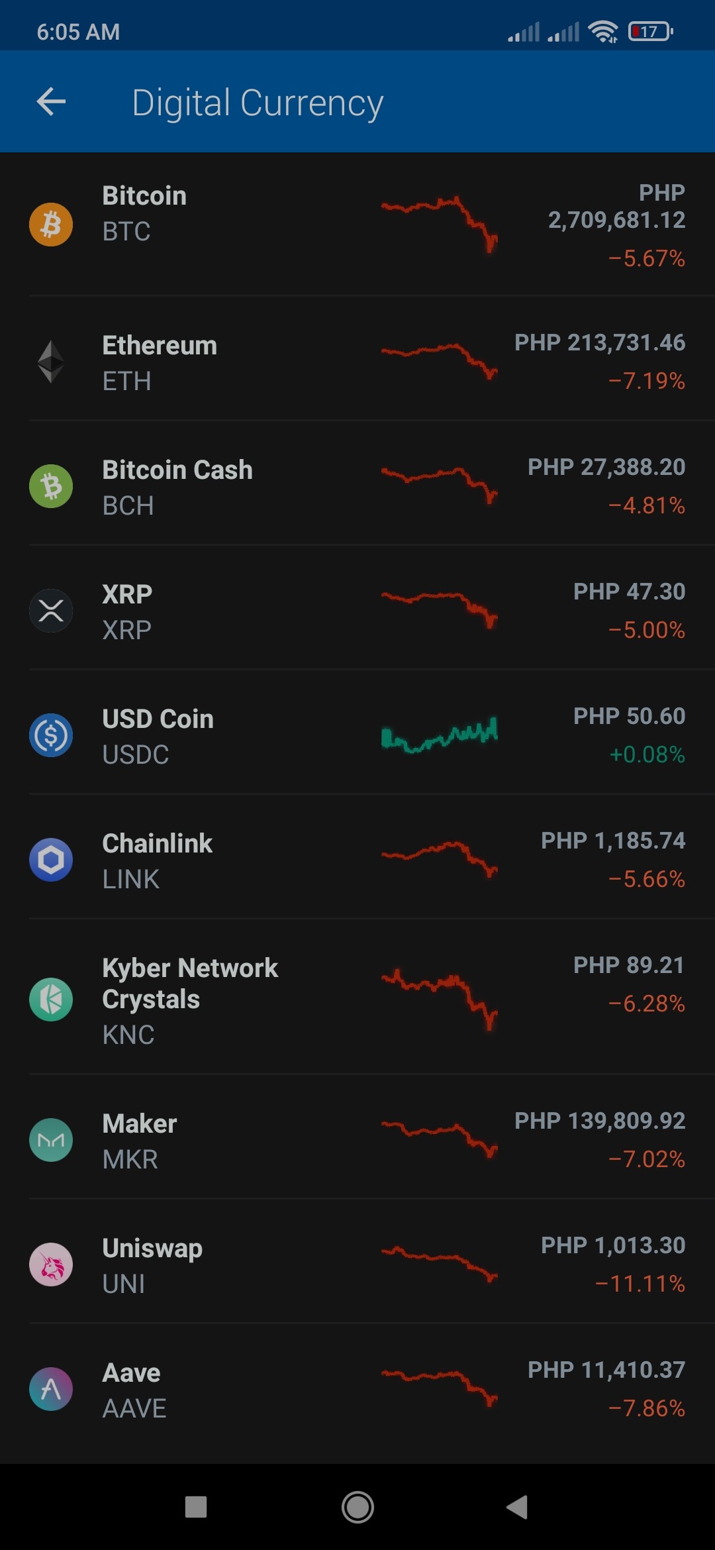Tap the blue Chainlink hexagon icon

tap(51, 860)
